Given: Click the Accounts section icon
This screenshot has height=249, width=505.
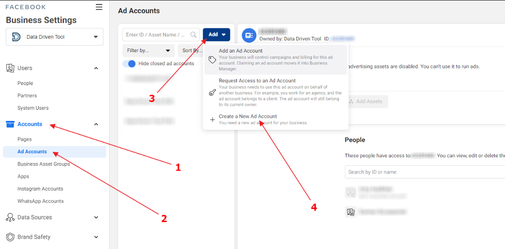Looking at the screenshot, I should tap(10, 124).
